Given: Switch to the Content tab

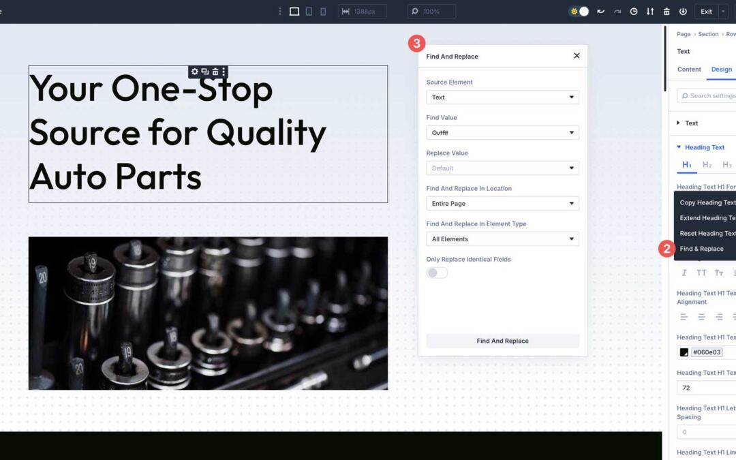Looking at the screenshot, I should point(689,70).
